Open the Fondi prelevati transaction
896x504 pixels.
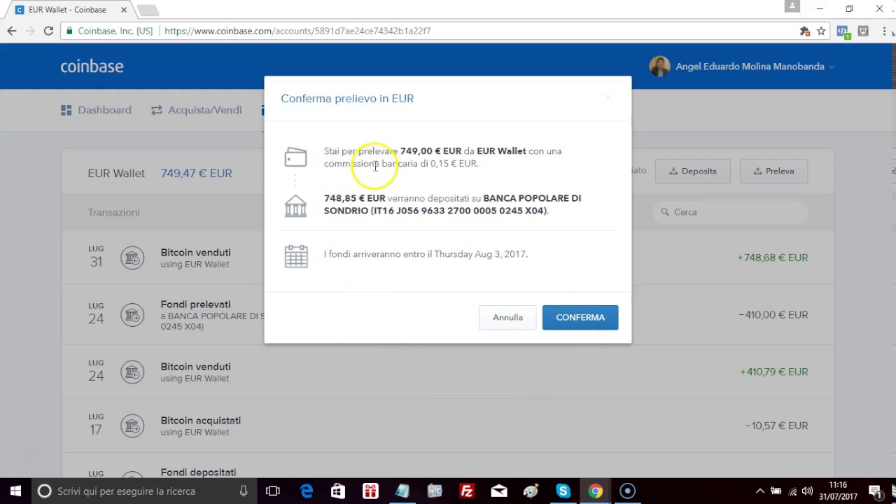click(x=447, y=315)
